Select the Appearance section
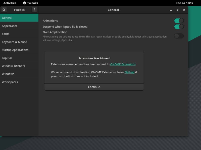201x150 pixels. (x=10, y=26)
